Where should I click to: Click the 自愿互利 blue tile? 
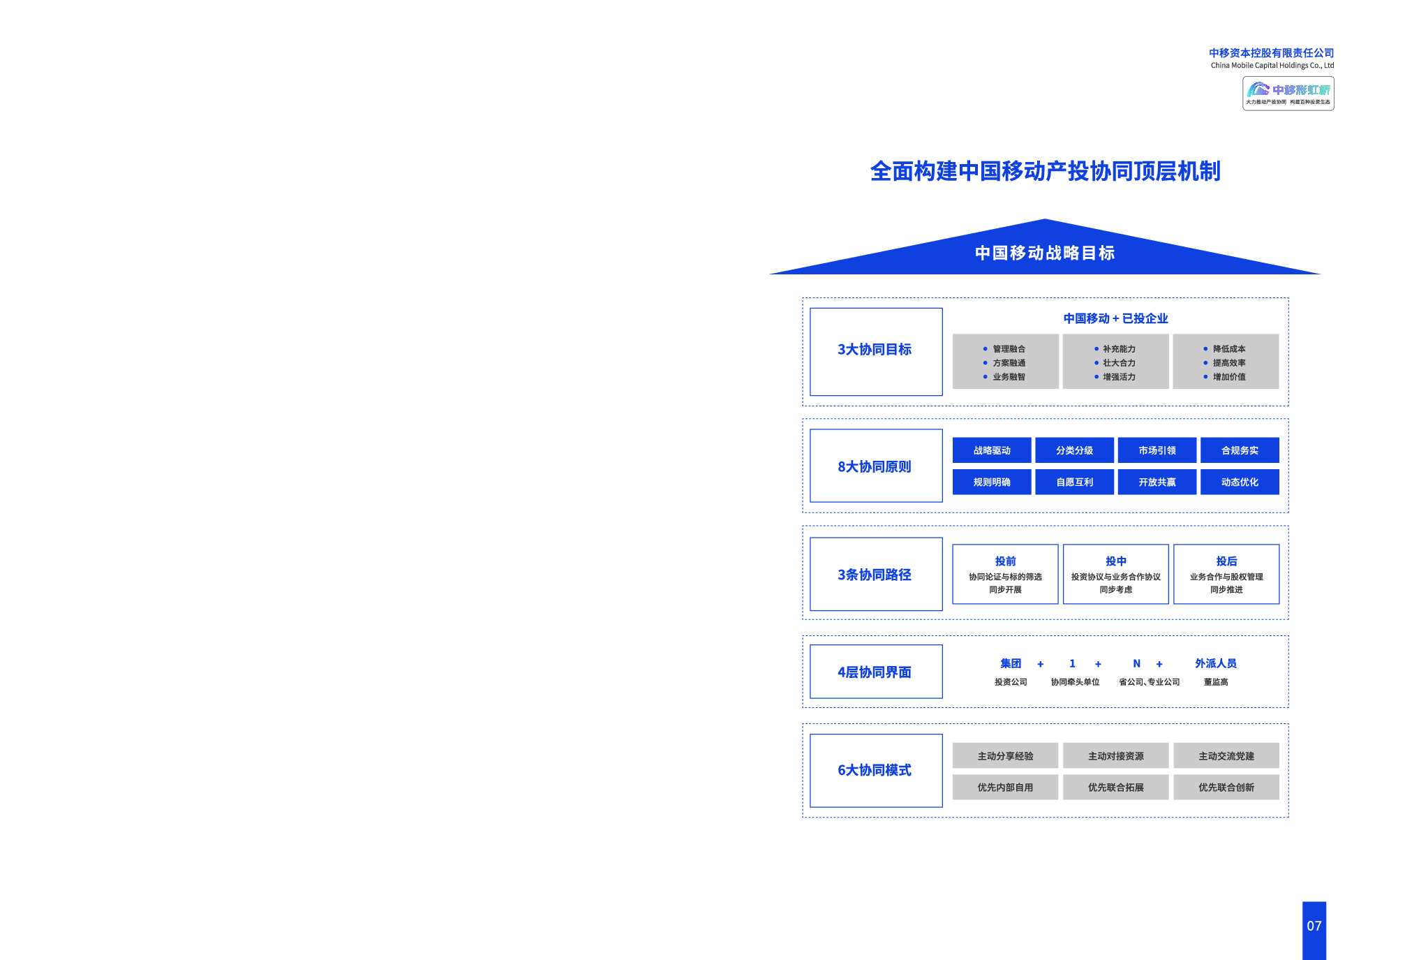point(1074,482)
